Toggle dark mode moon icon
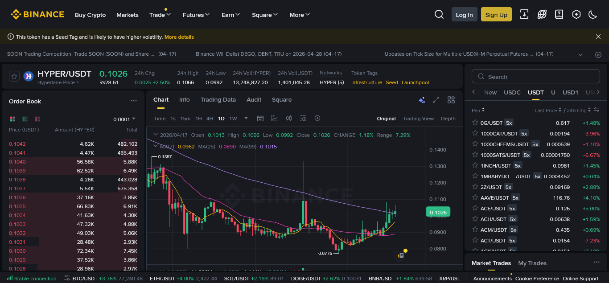The image size is (609, 283). pos(593,15)
